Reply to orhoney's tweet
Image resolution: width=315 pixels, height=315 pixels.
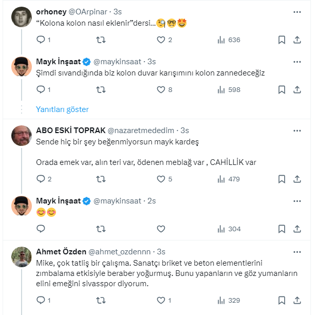[x=41, y=40]
